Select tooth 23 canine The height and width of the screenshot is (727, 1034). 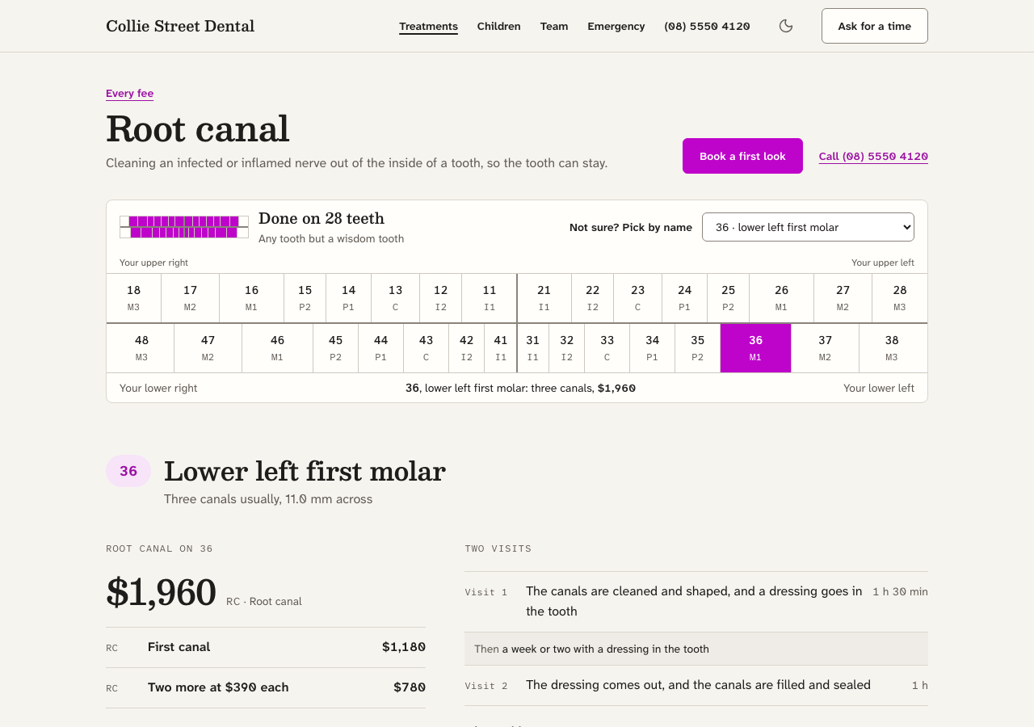point(638,298)
